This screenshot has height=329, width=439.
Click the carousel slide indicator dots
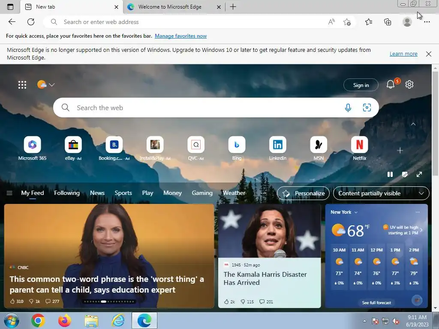coord(109,302)
